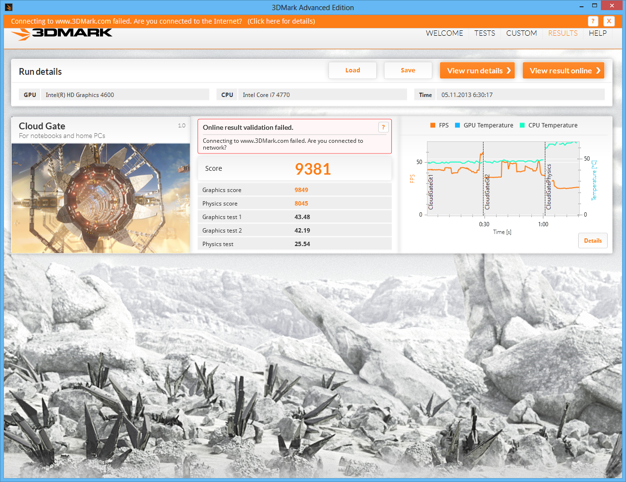626x482 pixels.
Task: Click the blue GPU Temperature legend swatch
Action: 457,125
